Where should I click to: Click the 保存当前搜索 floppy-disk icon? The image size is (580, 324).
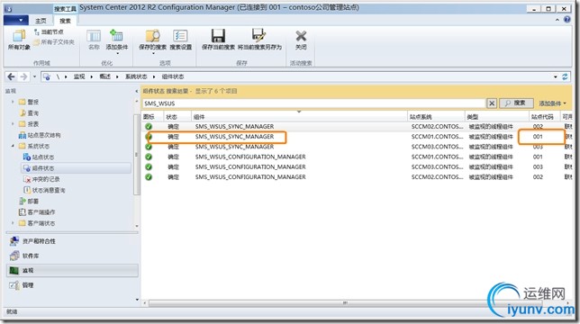(218, 36)
